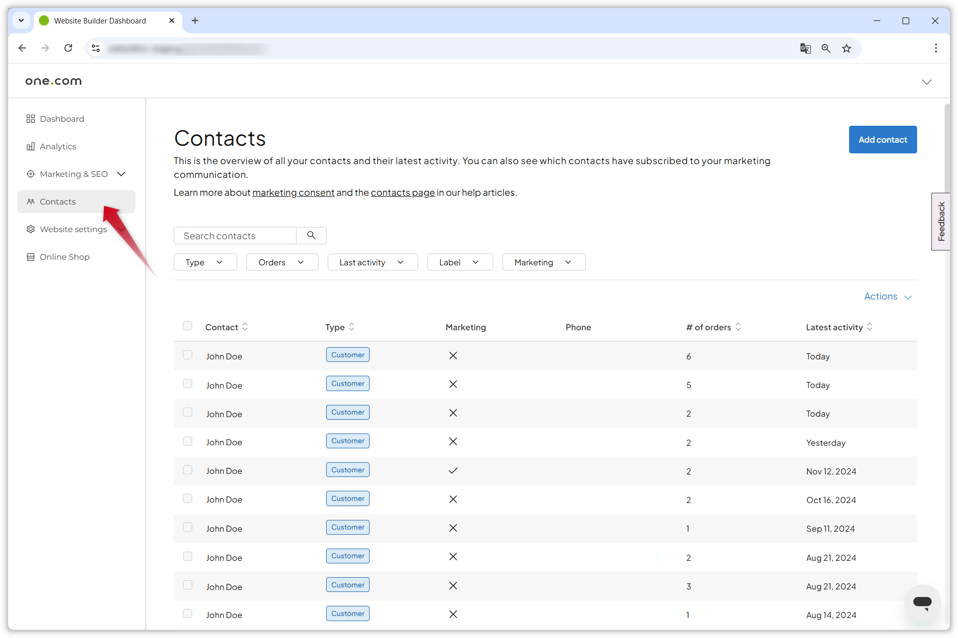Open the chat bubble in the bottom corner
The height and width of the screenshot is (638, 958).
[x=922, y=603]
